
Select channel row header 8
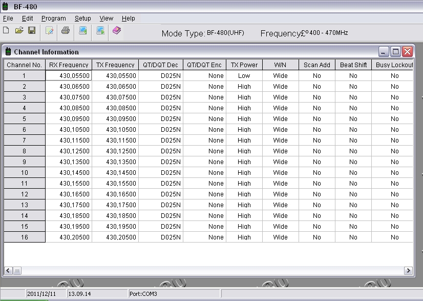[x=24, y=151]
